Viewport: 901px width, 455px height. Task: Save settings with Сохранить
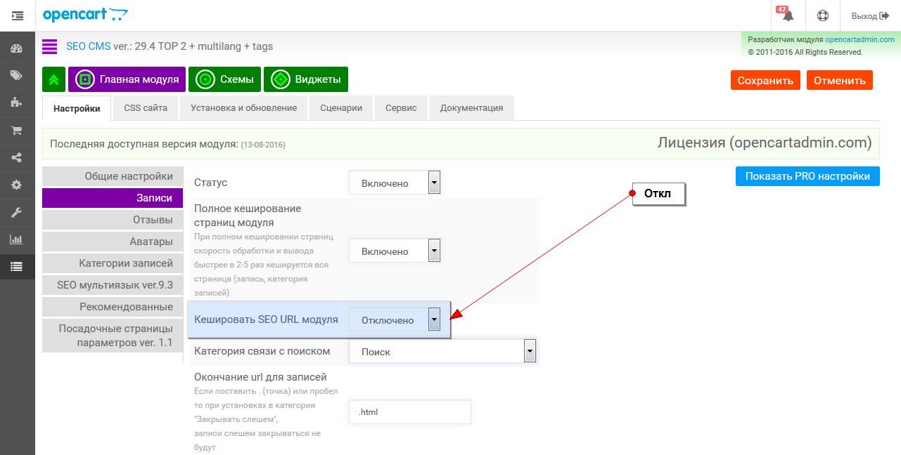[x=765, y=80]
